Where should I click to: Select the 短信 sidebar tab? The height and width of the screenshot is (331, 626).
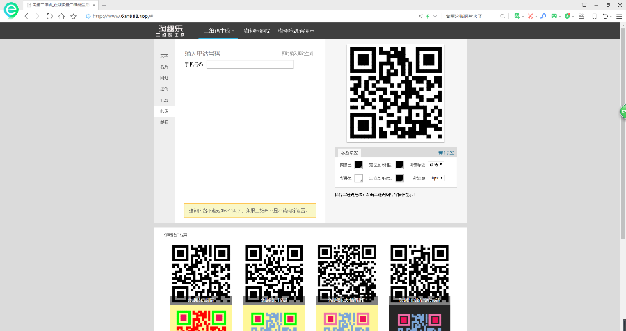coord(164,89)
